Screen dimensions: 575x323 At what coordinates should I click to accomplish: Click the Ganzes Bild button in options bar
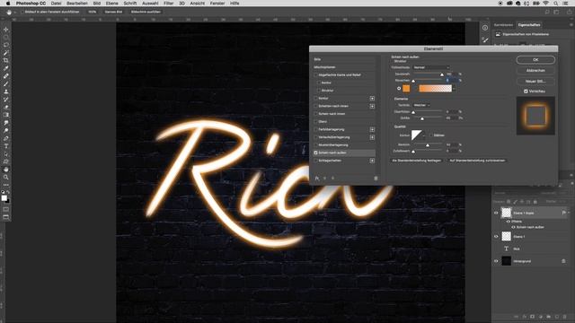[113, 12]
